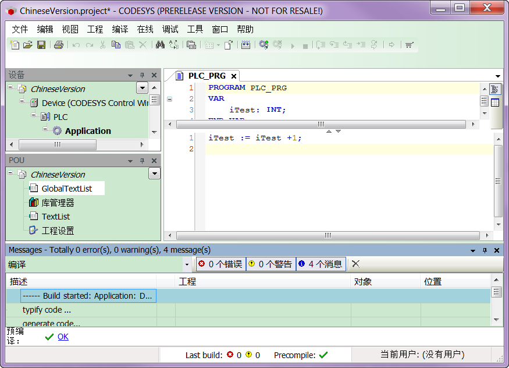The height and width of the screenshot is (368, 509).
Task: Click the last icon in the toolbar
Action: pos(410,45)
